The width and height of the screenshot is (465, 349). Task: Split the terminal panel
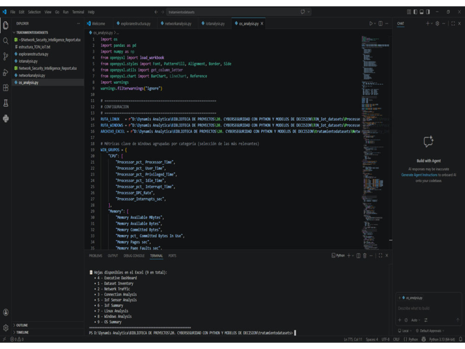pyautogui.click(x=358, y=255)
